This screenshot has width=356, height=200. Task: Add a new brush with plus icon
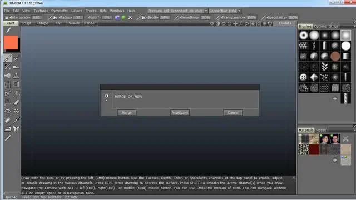[x=335, y=98]
